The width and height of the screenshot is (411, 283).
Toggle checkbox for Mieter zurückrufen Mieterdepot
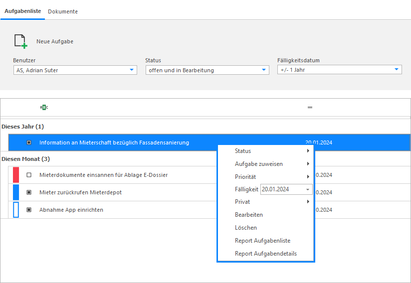coord(29,192)
